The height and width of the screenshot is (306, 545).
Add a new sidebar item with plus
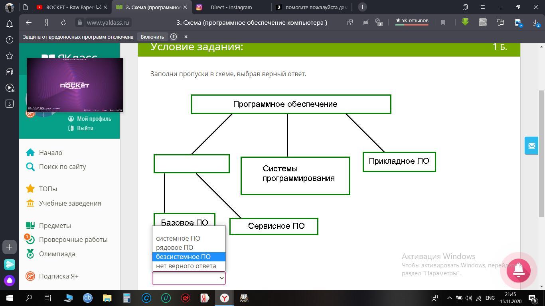(10, 247)
